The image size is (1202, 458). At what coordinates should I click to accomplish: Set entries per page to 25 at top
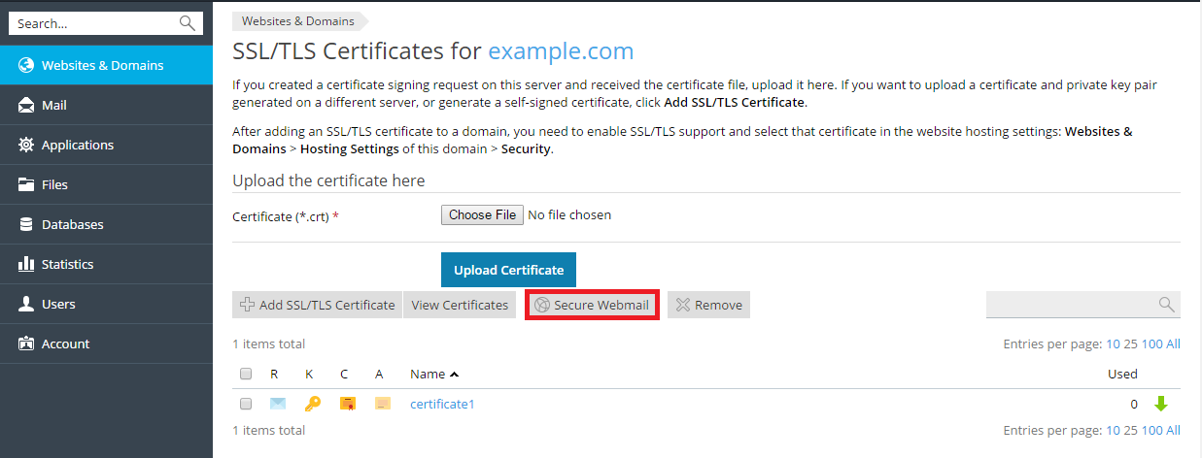(1130, 343)
